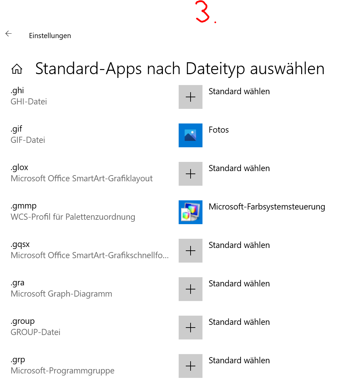This screenshot has height=383, width=342.
Task: Click the .gif extension text
Action: pyautogui.click(x=16, y=129)
